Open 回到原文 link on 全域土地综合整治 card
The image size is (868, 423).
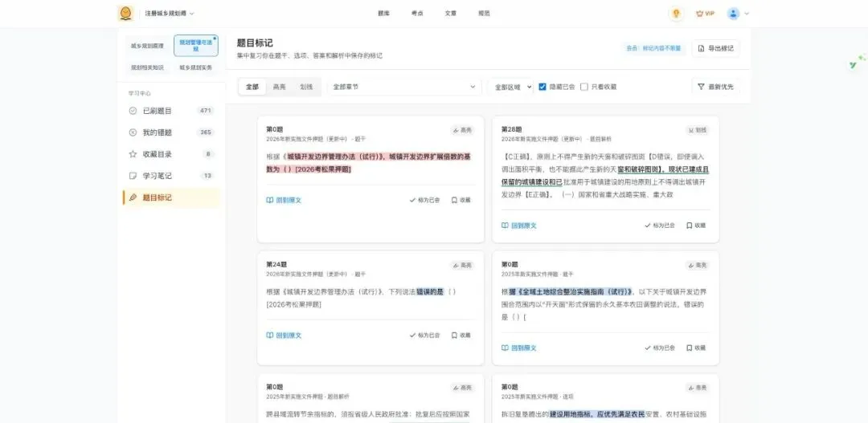click(519, 348)
